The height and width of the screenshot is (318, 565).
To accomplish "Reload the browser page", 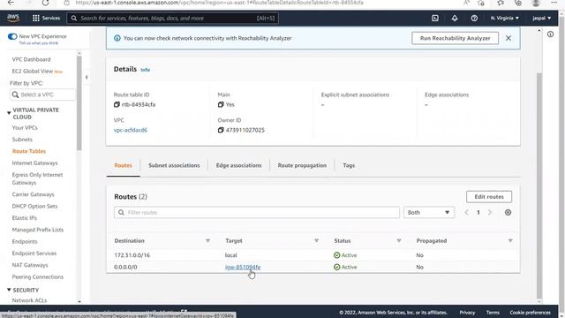I will pyautogui.click(x=45, y=3).
